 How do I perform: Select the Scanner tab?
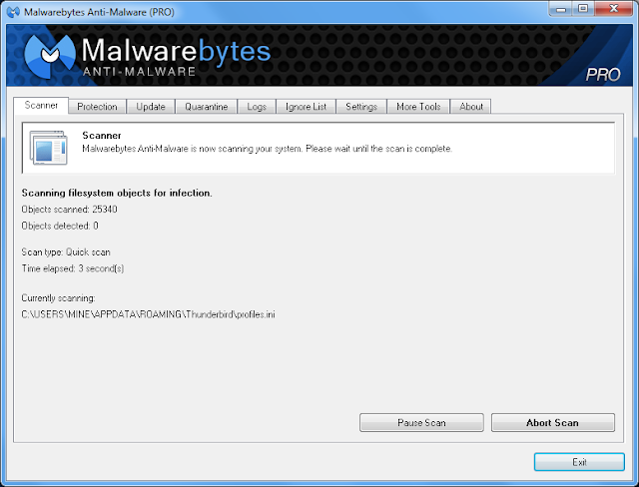41,106
